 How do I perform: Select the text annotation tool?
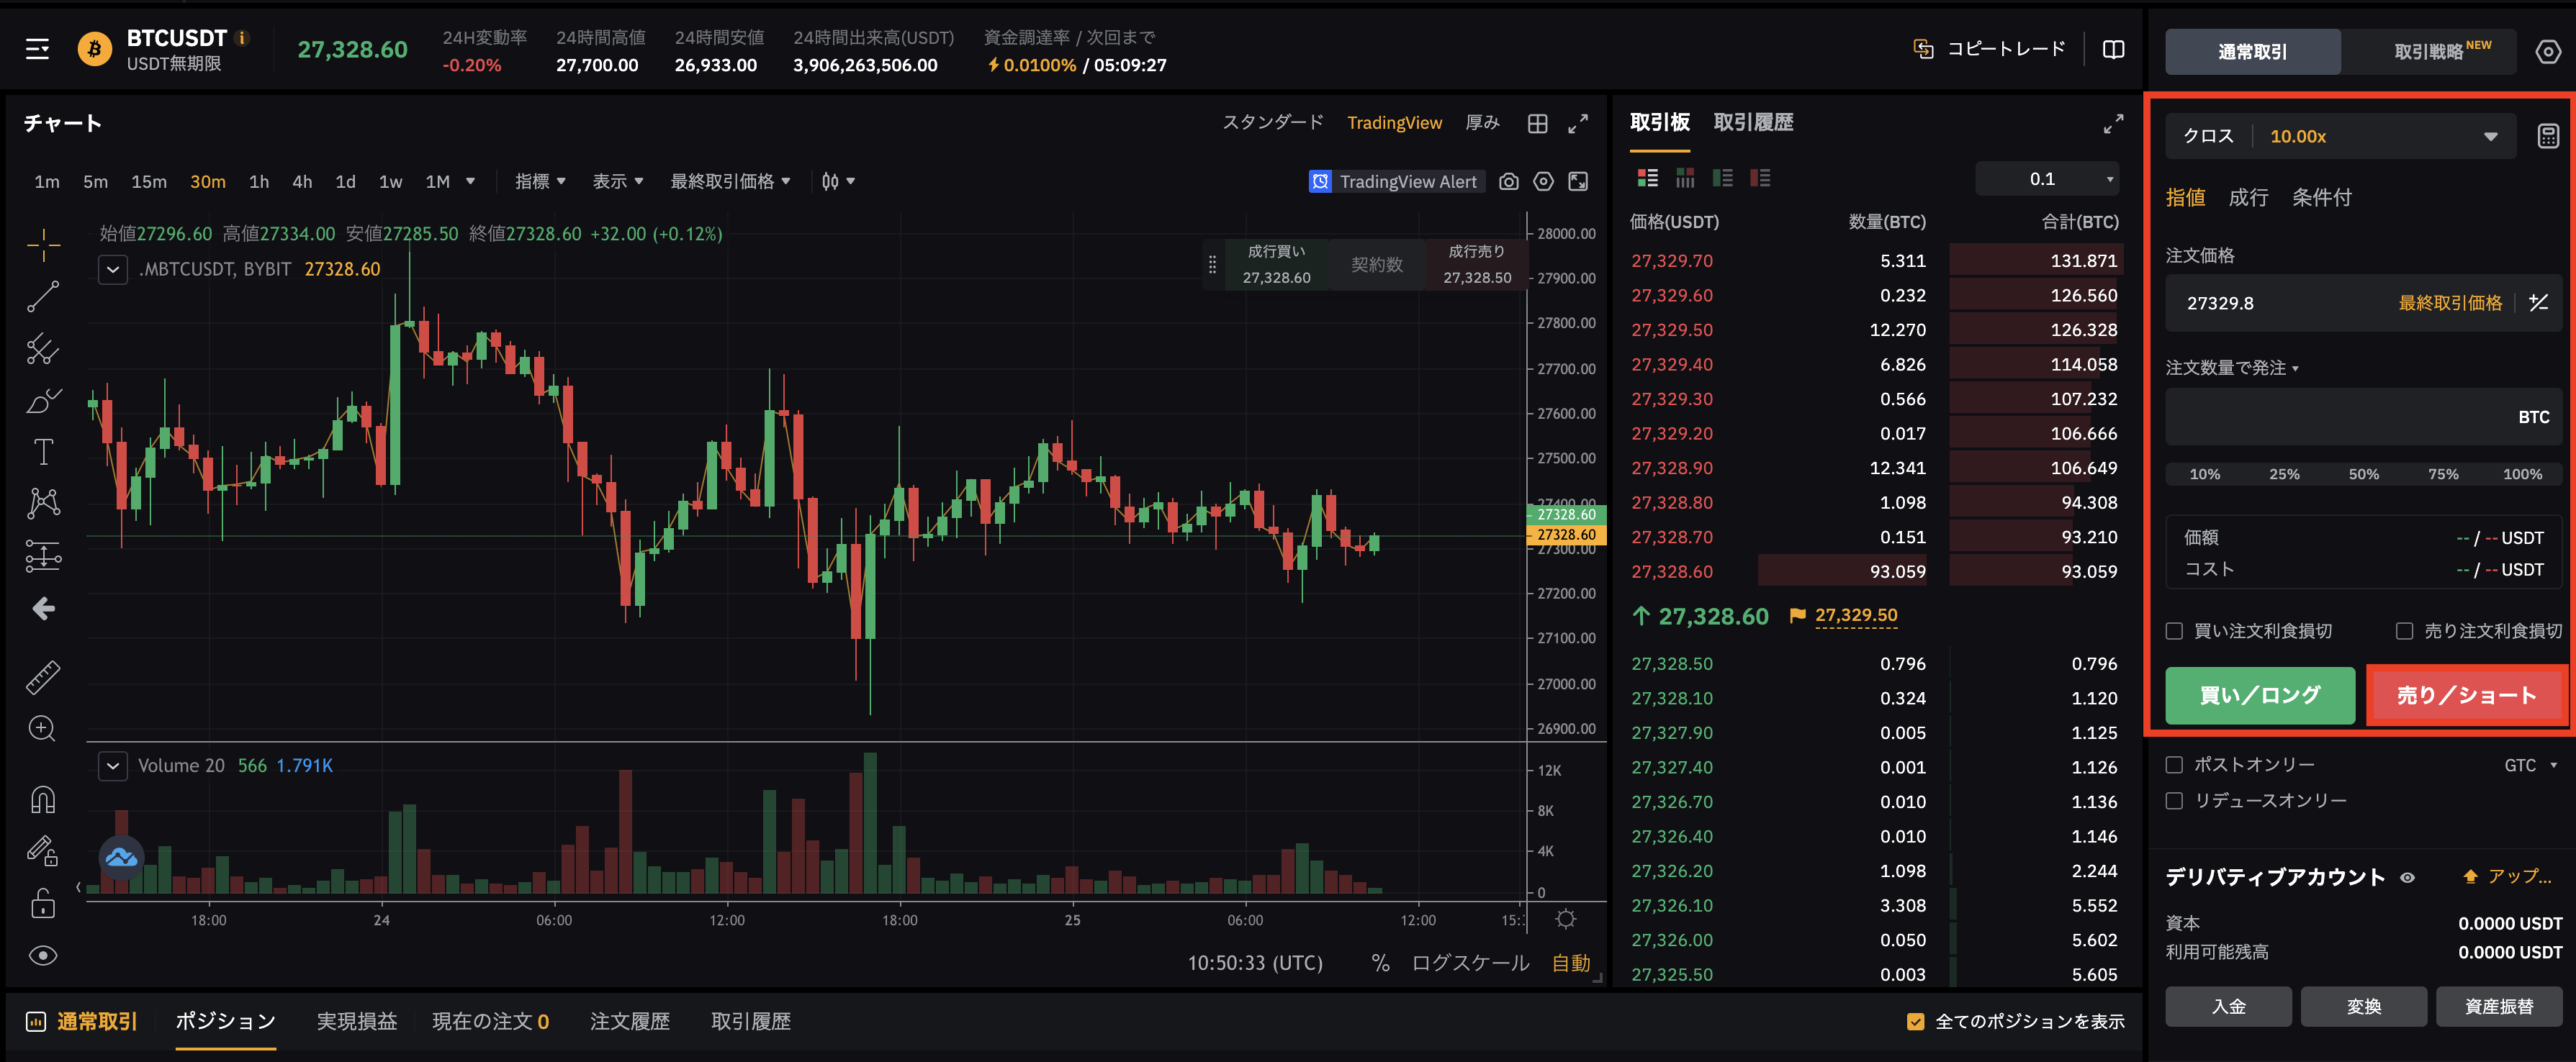(43, 452)
